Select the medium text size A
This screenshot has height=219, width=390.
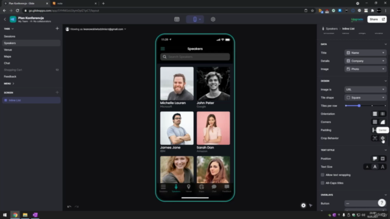[x=375, y=167]
